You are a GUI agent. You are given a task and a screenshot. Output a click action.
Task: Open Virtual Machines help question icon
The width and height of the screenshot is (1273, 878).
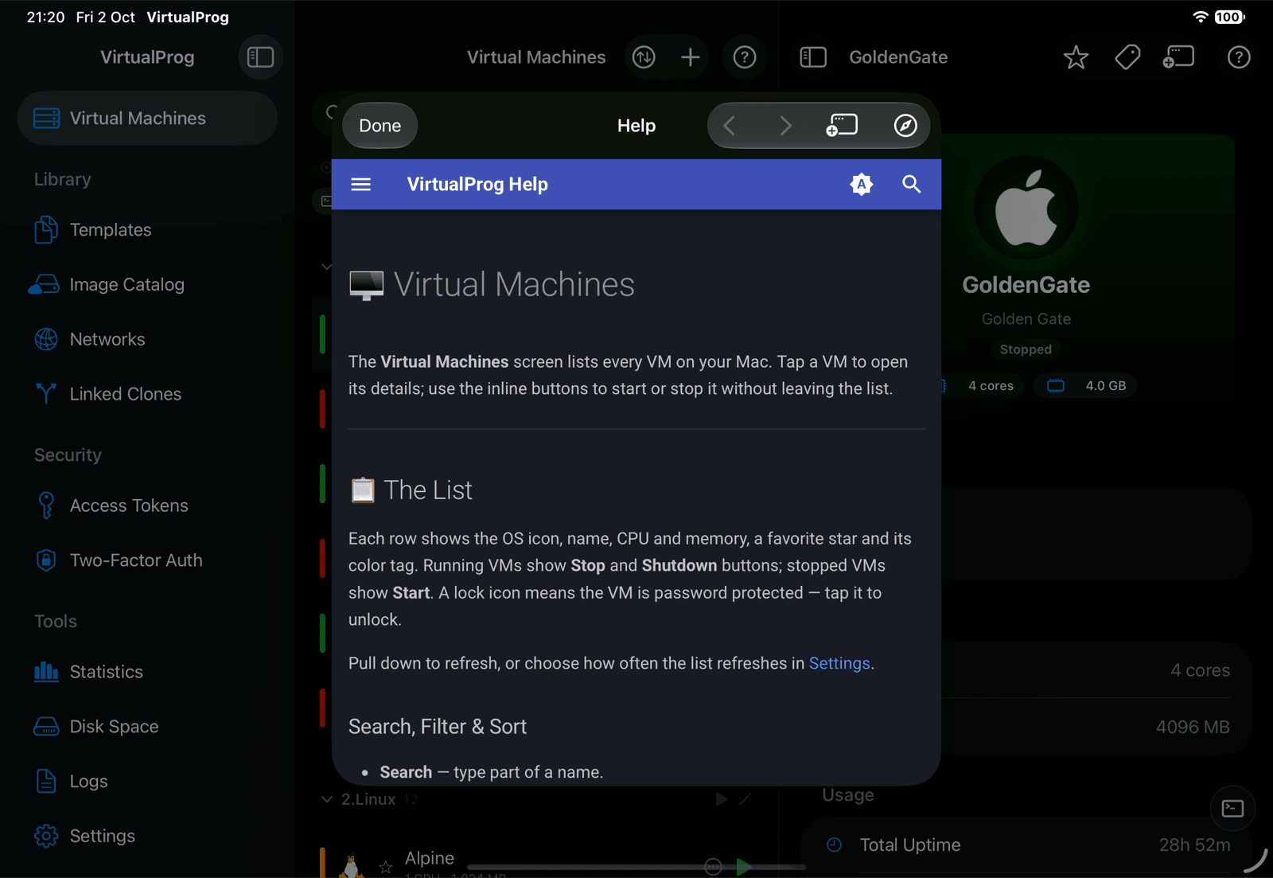pyautogui.click(x=745, y=57)
